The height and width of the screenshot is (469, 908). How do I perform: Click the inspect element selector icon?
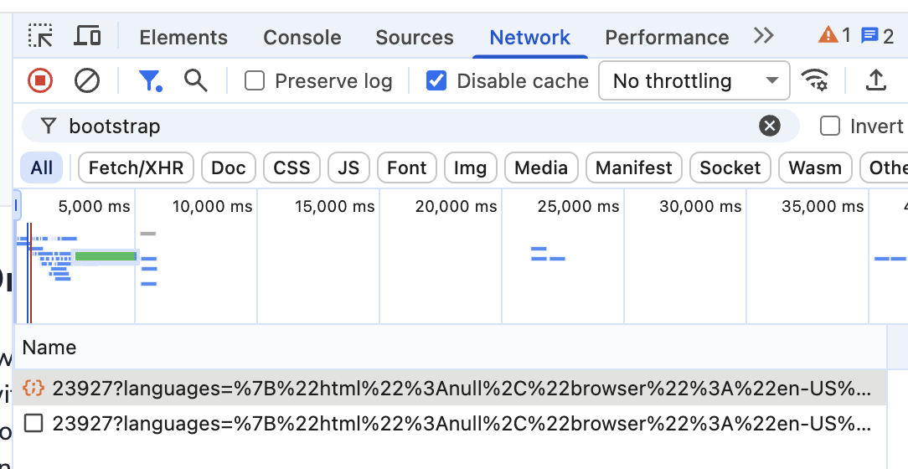tap(40, 36)
